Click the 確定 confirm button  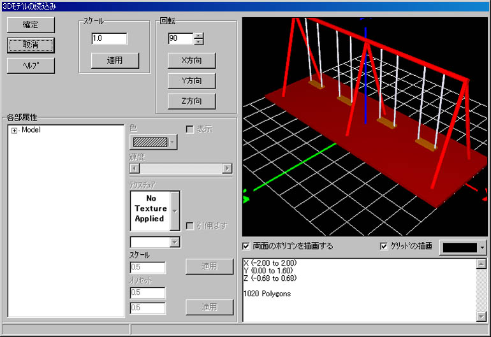click(31, 25)
